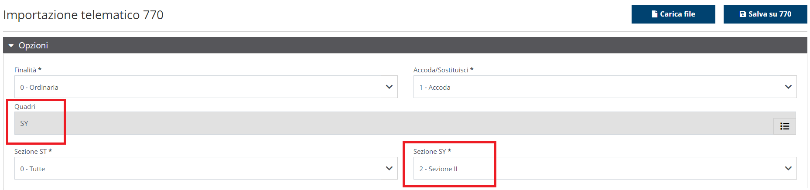Click the Quadri field showing SY
The width and height of the screenshot is (810, 190).
(393, 123)
